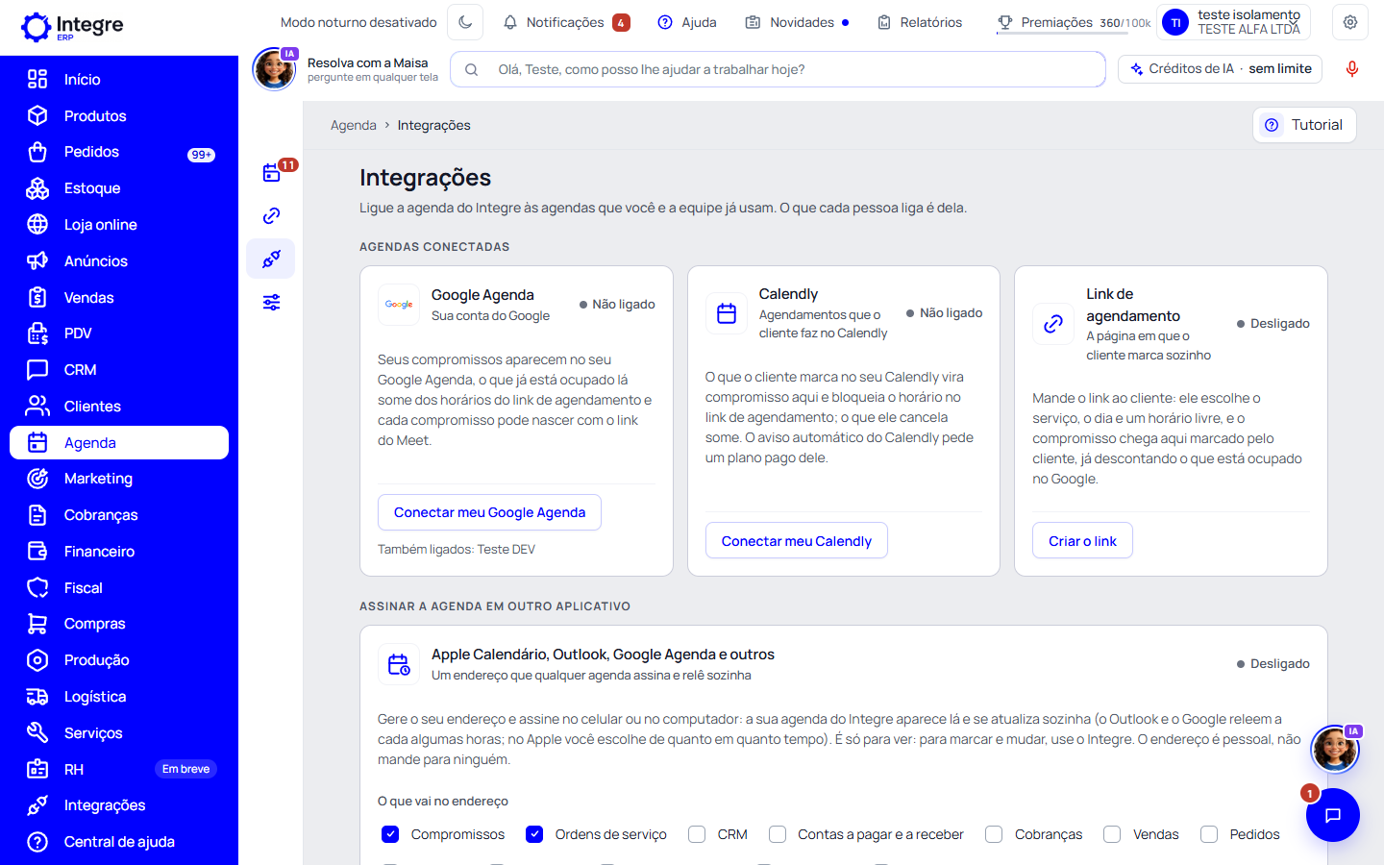Viewport: 1384px width, 865px height.
Task: Open Estoque in sidebar
Action: pyautogui.click(x=119, y=188)
